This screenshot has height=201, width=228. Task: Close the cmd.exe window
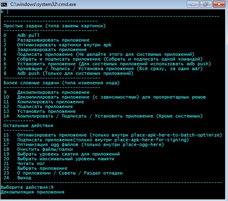219,4
